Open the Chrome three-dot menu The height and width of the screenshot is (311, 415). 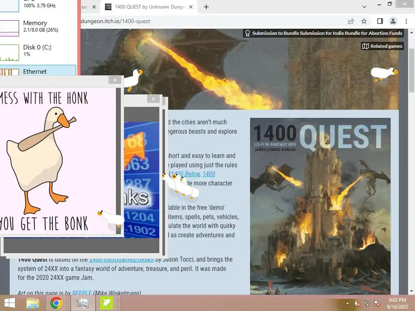pyautogui.click(x=406, y=21)
